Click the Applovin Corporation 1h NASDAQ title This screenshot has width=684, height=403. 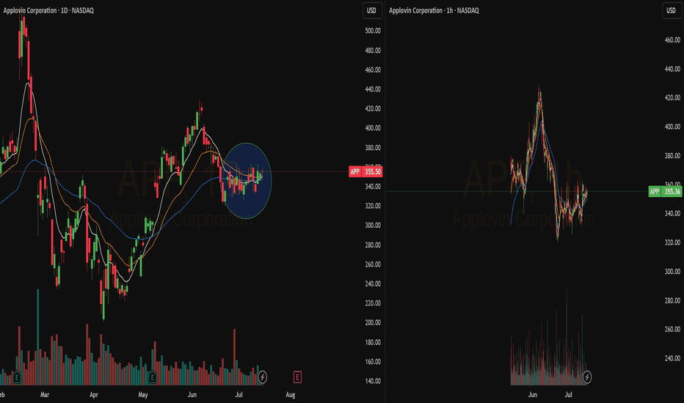(434, 10)
